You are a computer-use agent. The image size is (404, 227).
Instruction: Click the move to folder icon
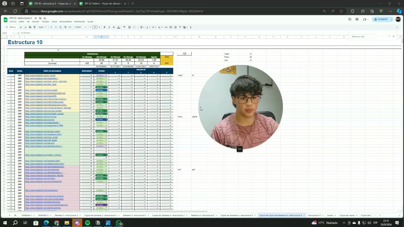click(40, 18)
